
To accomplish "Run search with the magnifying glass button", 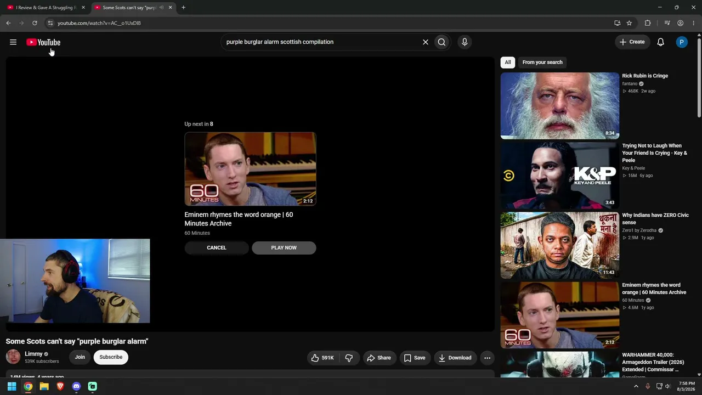I will point(441,42).
